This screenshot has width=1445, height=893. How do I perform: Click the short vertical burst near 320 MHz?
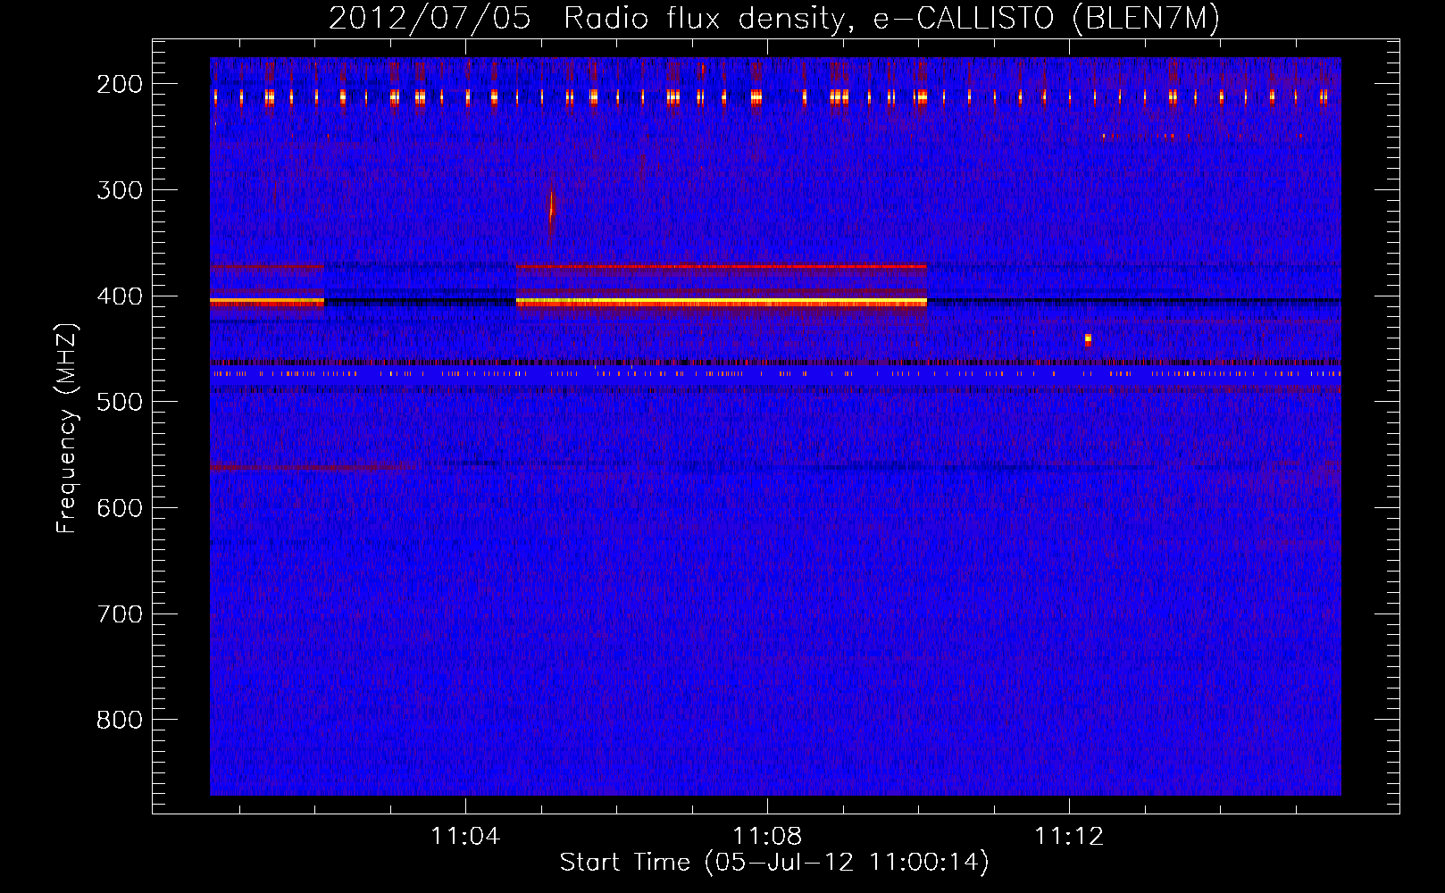[551, 213]
